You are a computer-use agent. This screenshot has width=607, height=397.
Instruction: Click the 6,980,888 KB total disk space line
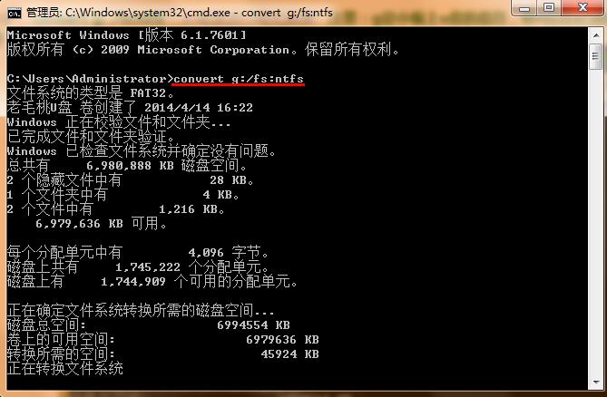[x=127, y=166]
